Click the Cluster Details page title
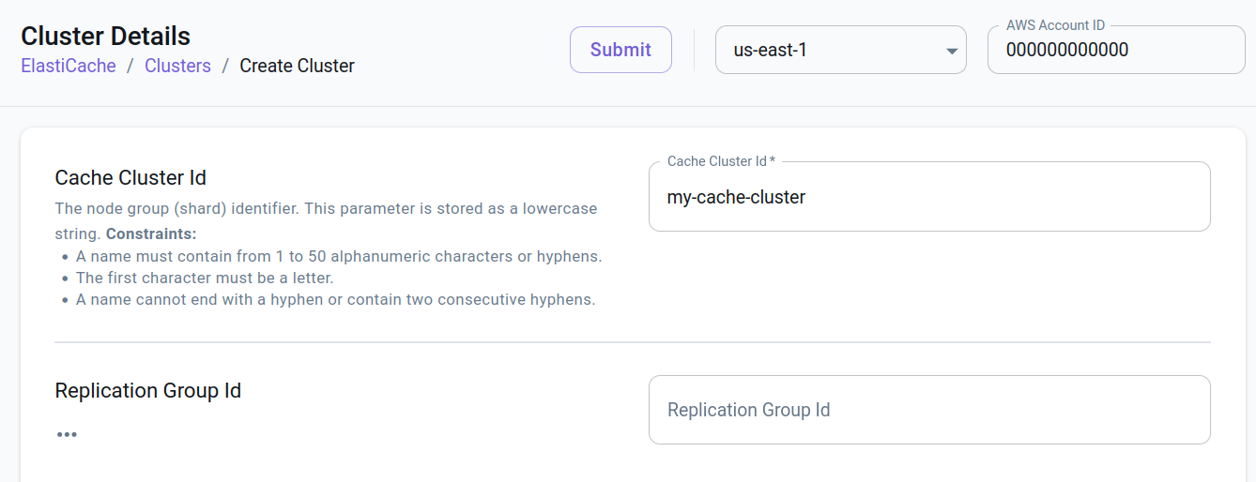The width and height of the screenshot is (1256, 482). (105, 37)
